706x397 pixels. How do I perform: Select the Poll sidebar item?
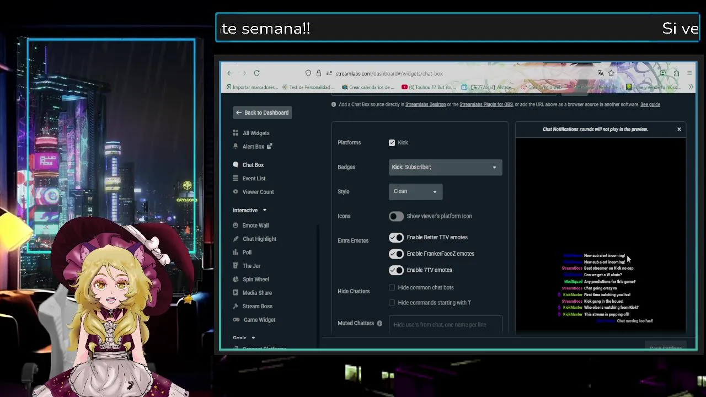[x=247, y=253]
